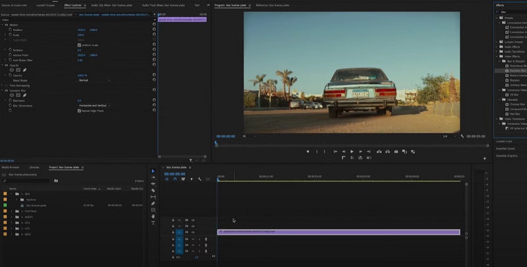
Task: Open the Essential Sound panel
Action: pos(506,149)
